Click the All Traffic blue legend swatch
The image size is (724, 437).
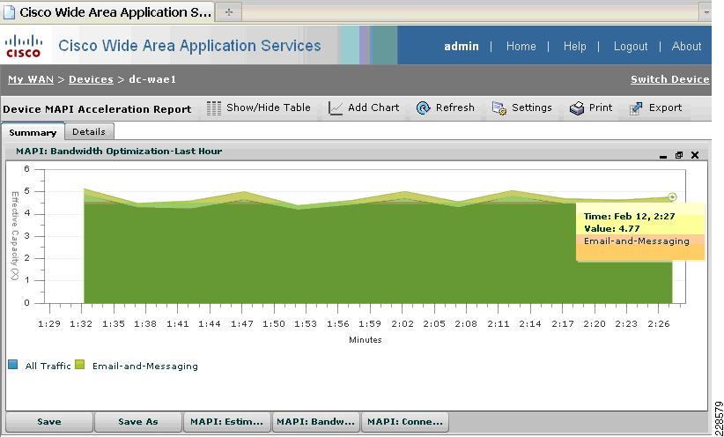point(13,365)
